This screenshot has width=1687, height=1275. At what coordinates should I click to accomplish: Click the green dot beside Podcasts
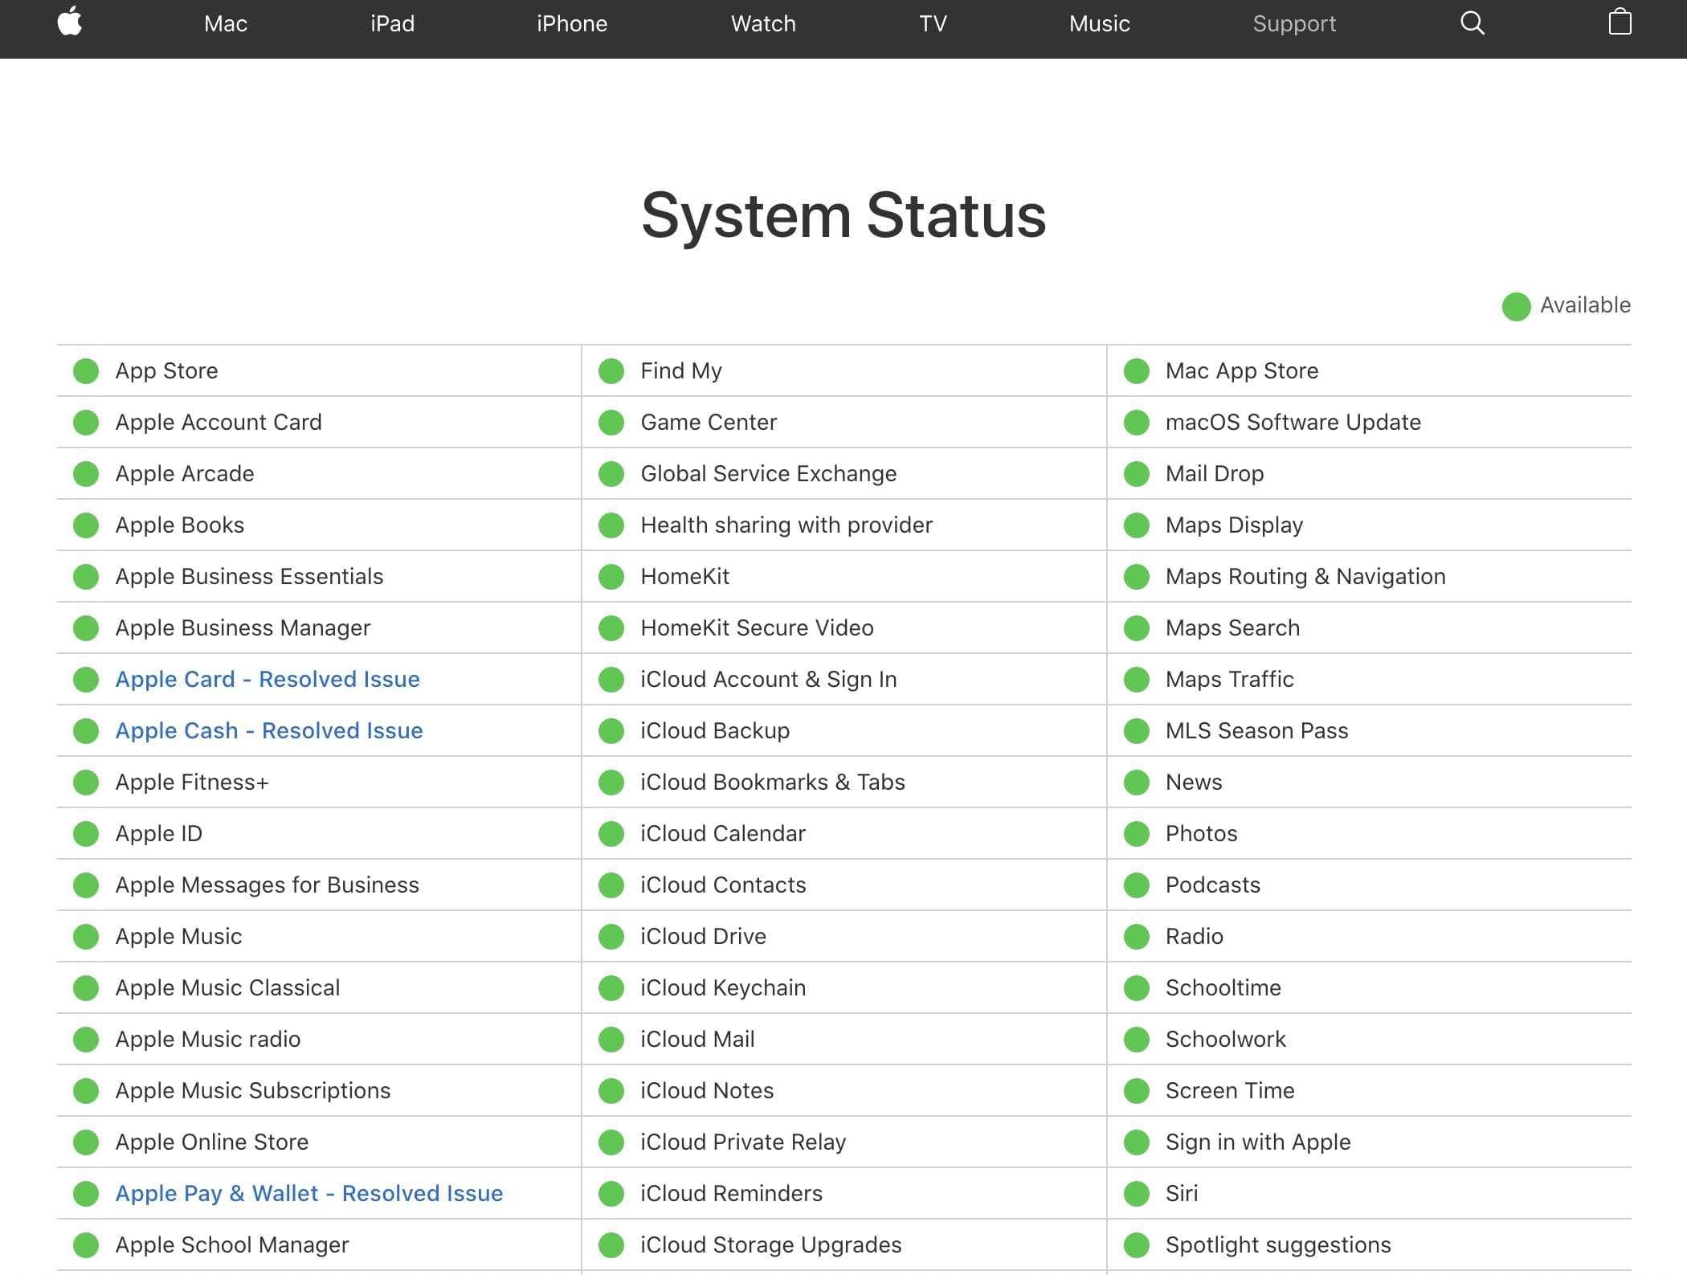(1137, 885)
